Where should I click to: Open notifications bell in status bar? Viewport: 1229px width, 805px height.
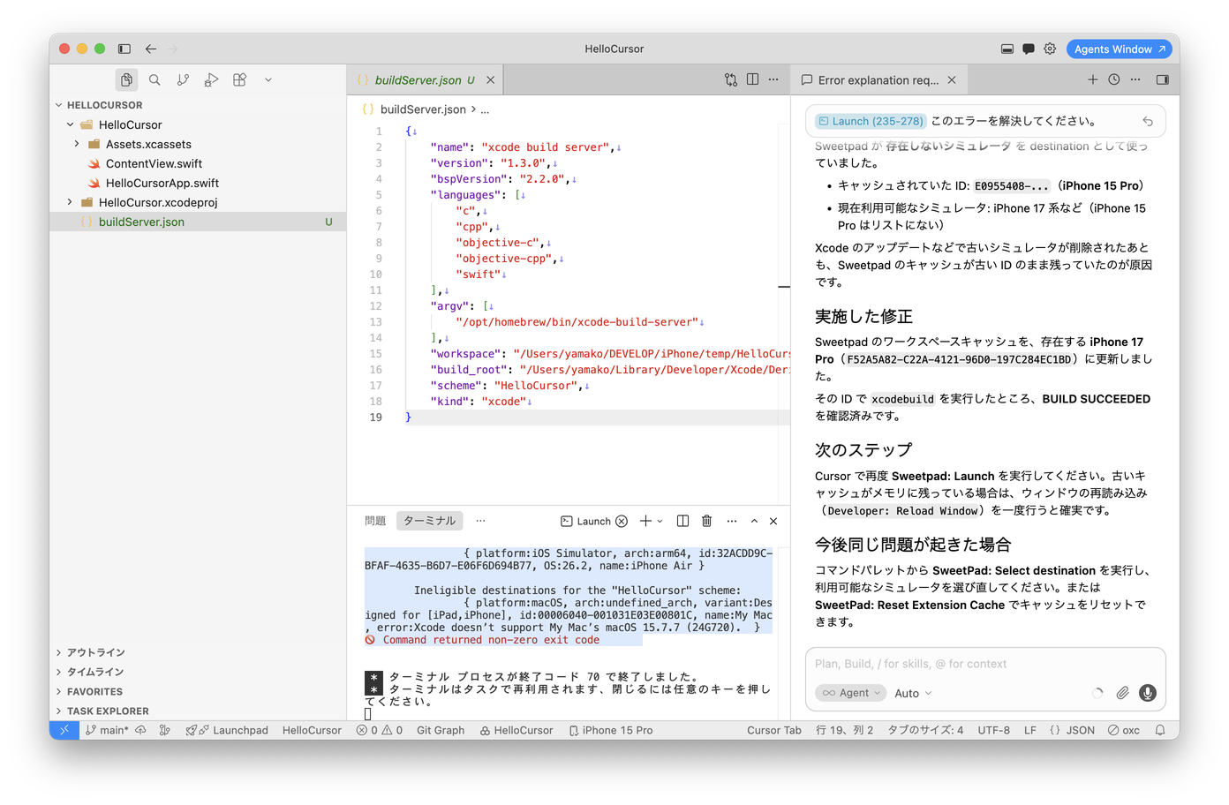(x=1160, y=730)
